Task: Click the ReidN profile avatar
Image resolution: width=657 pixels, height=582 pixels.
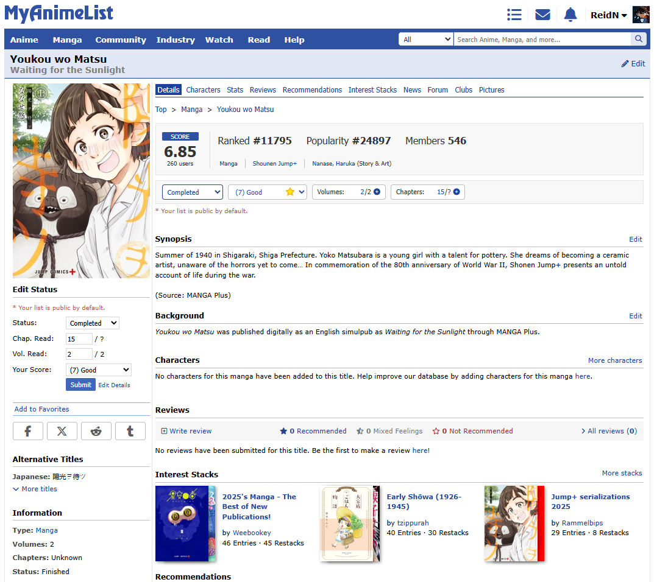Action: 641,15
